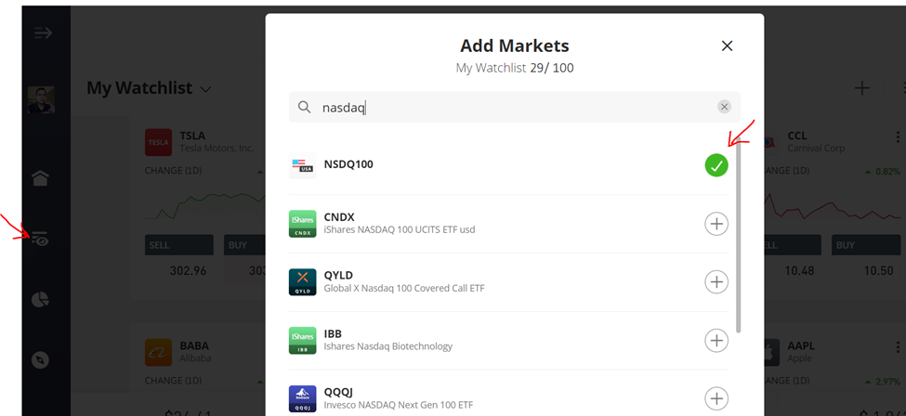906x416 pixels.
Task: Open the BABA Alibaba logo
Action: pos(158,352)
